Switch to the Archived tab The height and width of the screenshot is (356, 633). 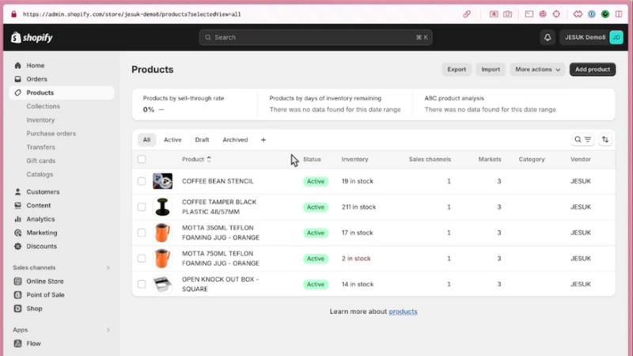[x=235, y=140]
